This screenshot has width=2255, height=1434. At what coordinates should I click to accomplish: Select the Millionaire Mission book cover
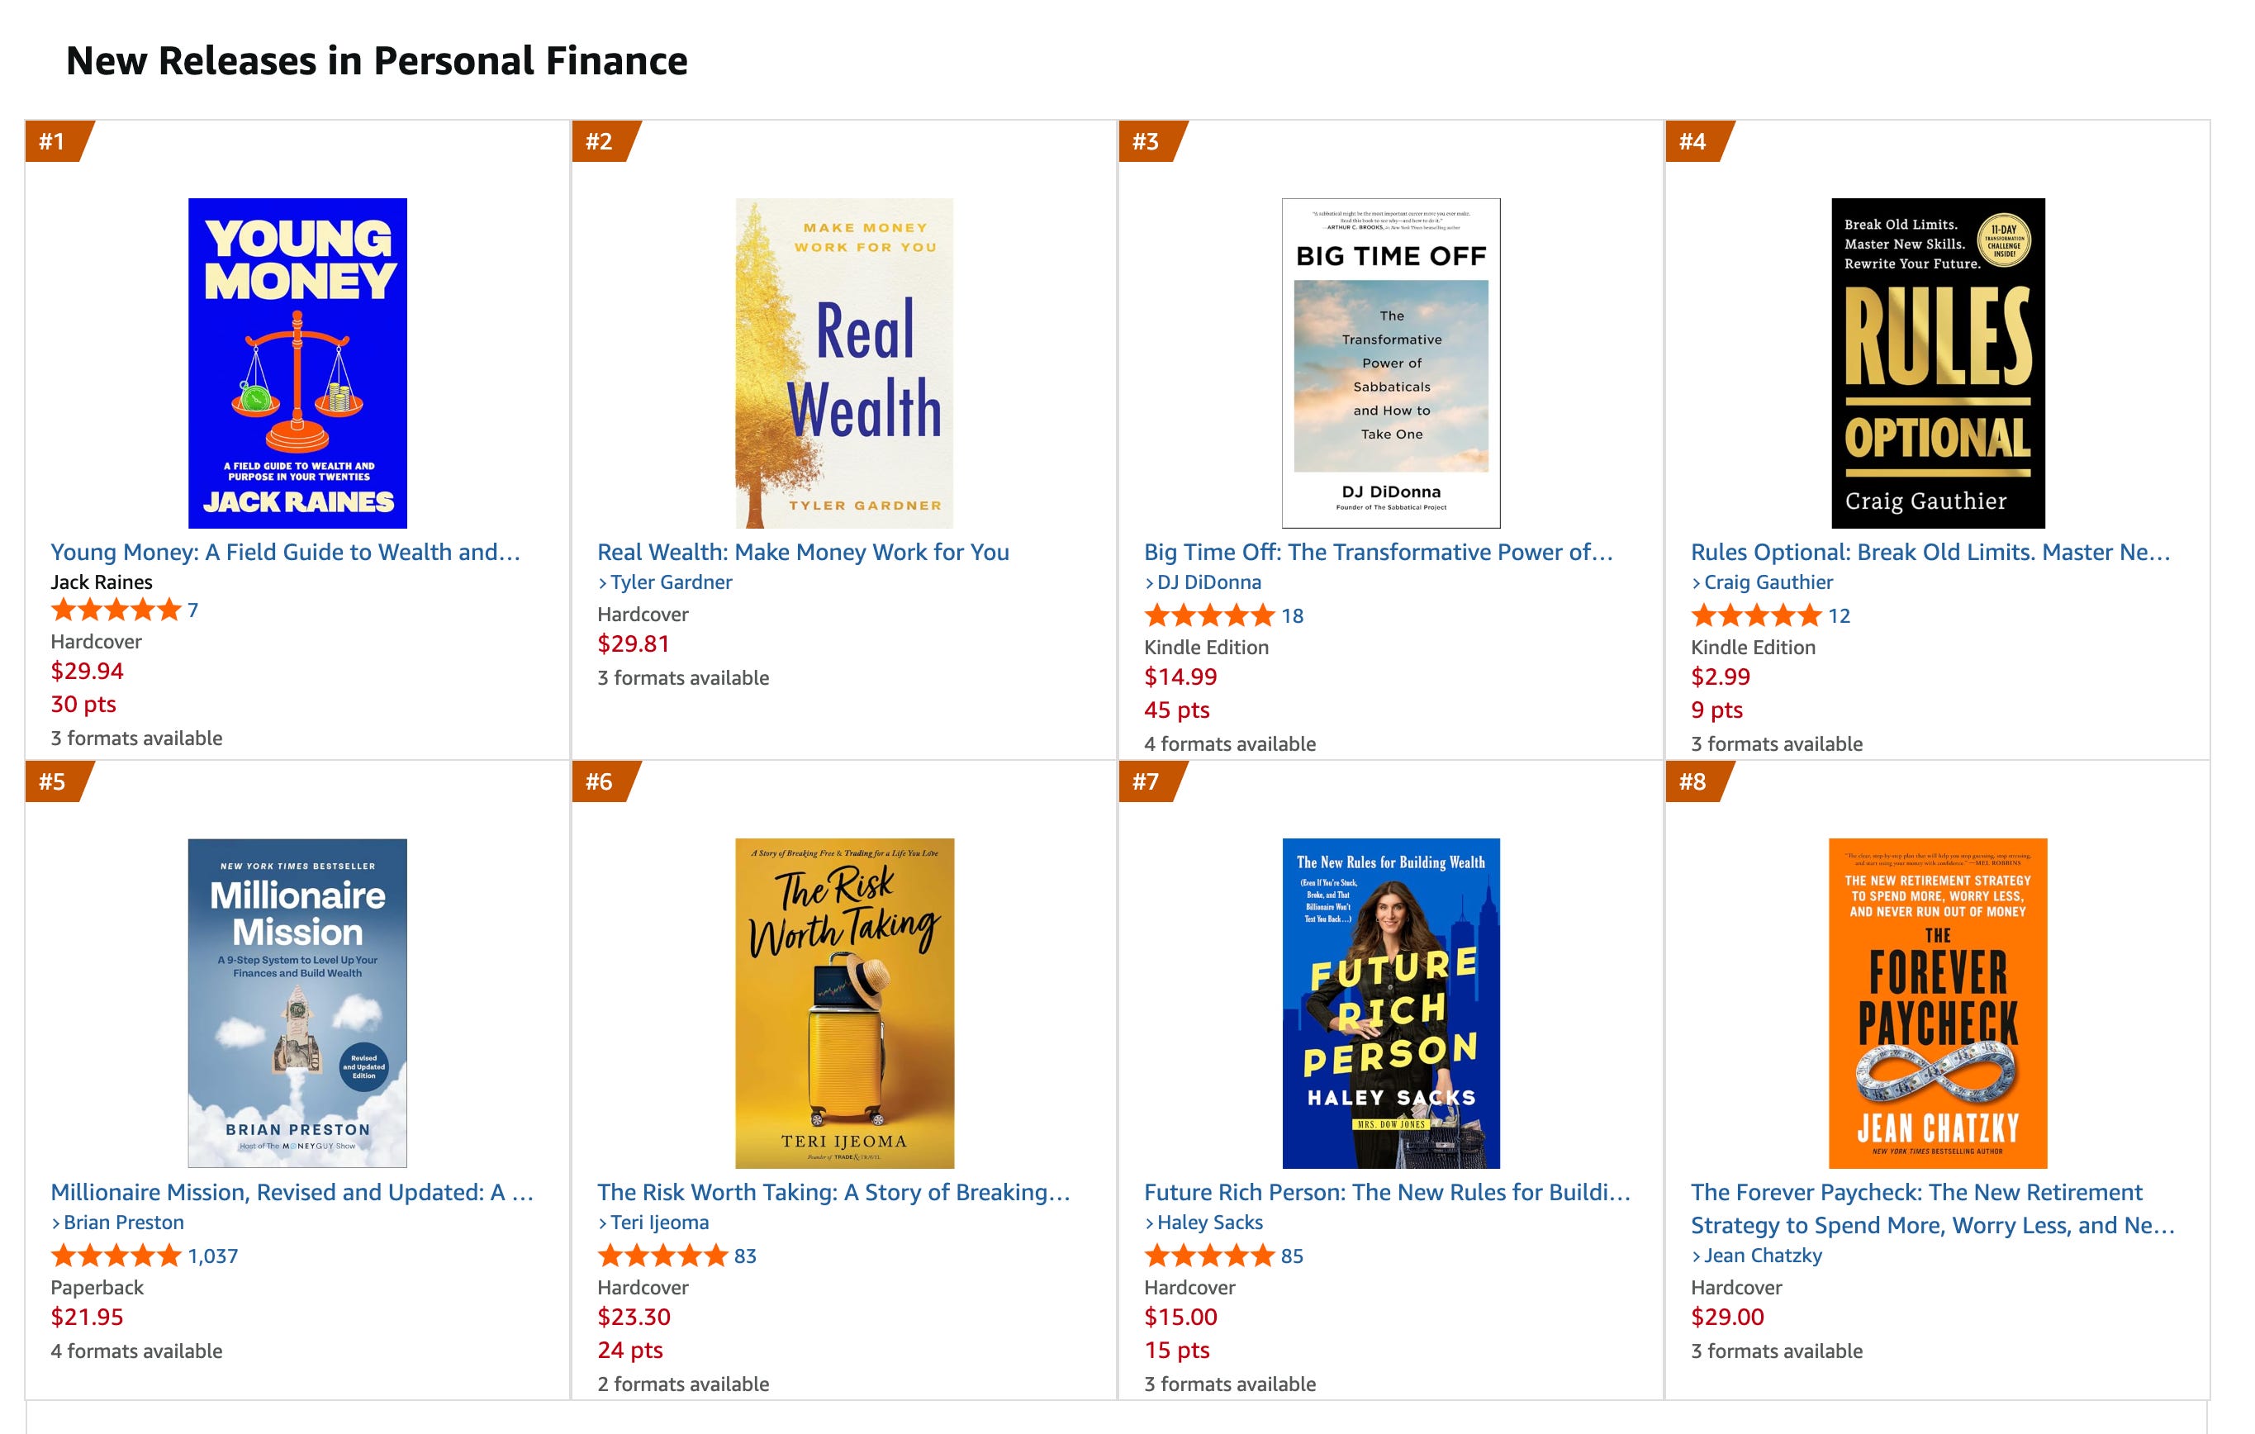(x=297, y=1002)
